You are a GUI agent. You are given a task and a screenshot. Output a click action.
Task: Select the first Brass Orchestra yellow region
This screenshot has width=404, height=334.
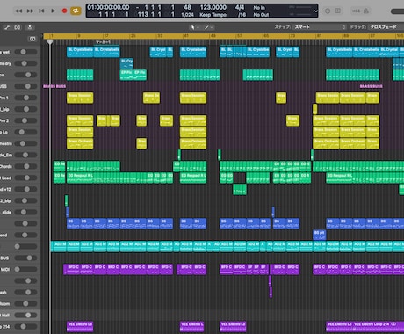[80, 143]
